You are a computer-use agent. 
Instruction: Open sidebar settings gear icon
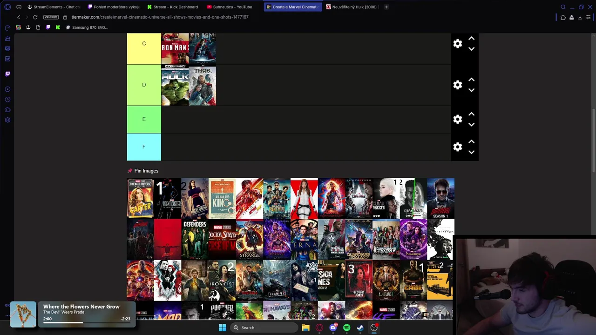point(7,120)
